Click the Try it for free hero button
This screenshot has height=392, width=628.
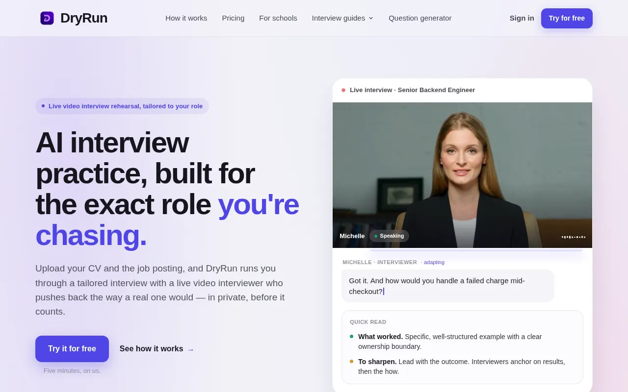[72, 349]
